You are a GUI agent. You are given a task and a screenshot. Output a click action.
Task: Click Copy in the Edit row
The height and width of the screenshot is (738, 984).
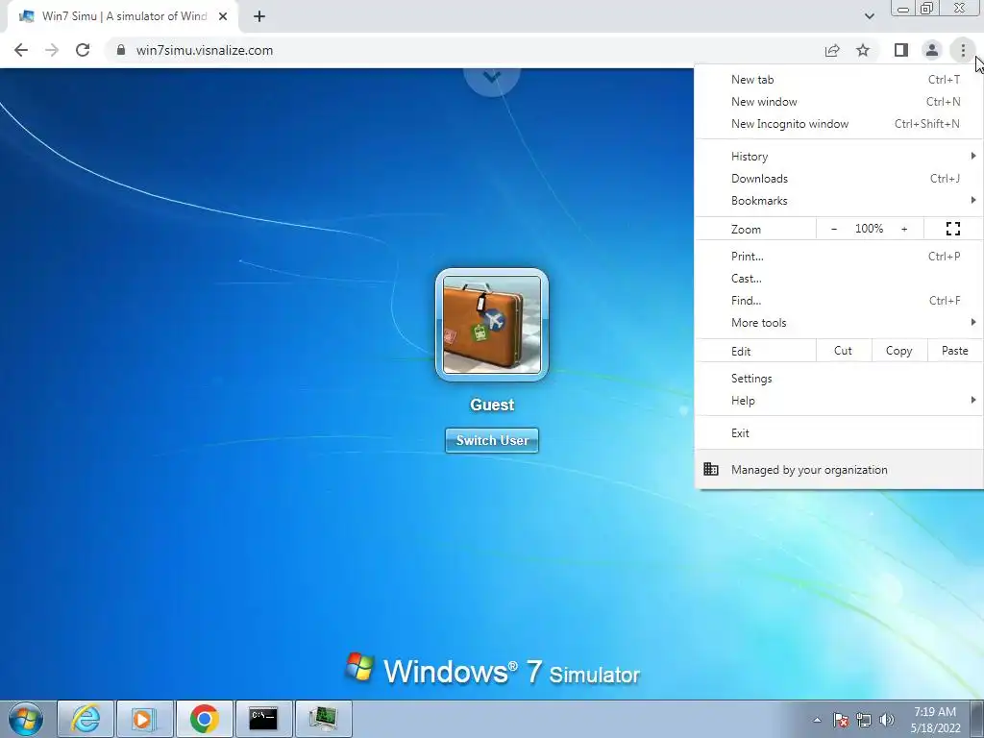[898, 351]
